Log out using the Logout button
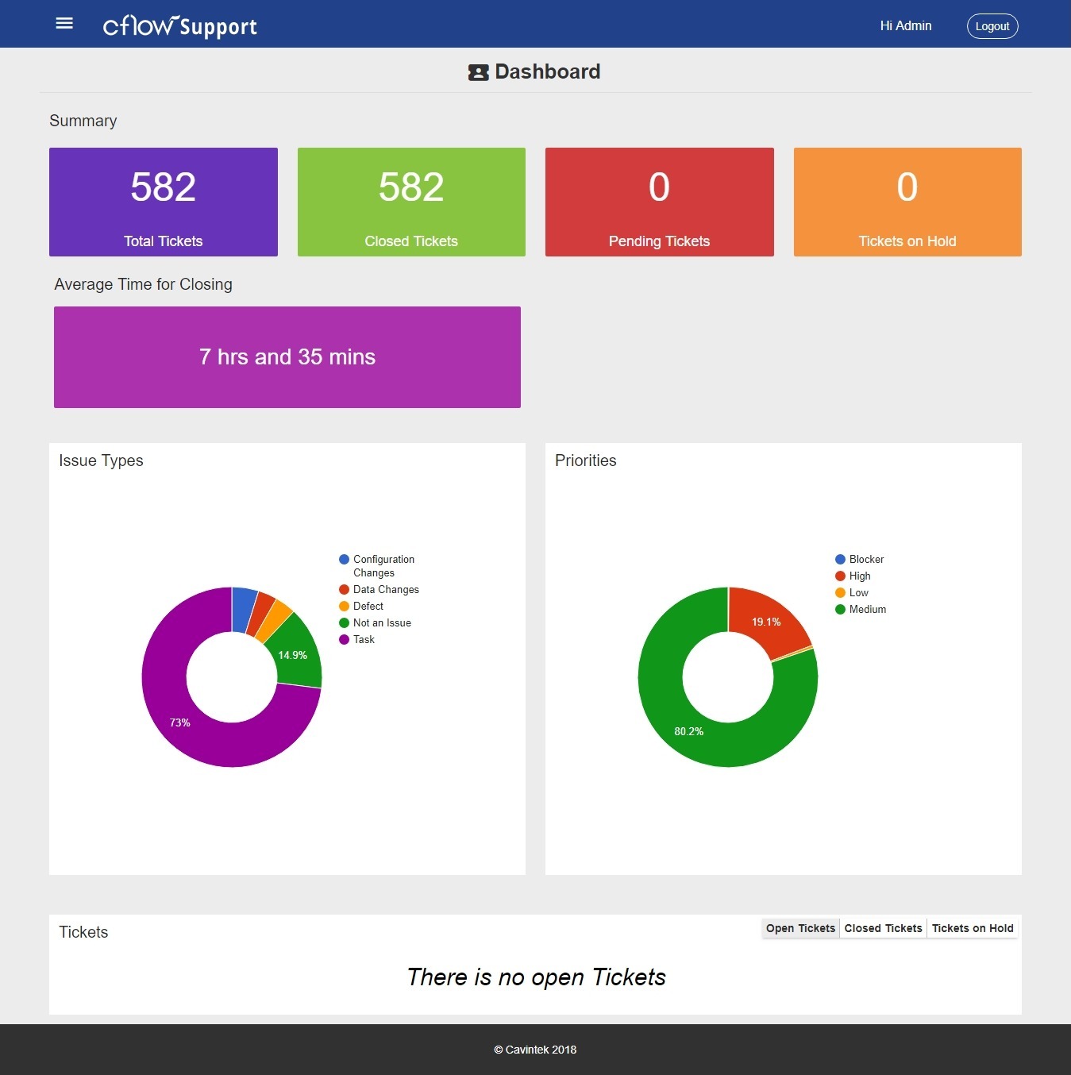The image size is (1071, 1075). (992, 26)
